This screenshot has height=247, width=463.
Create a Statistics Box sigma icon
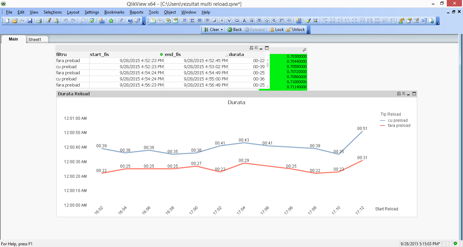pyautogui.click(x=192, y=21)
